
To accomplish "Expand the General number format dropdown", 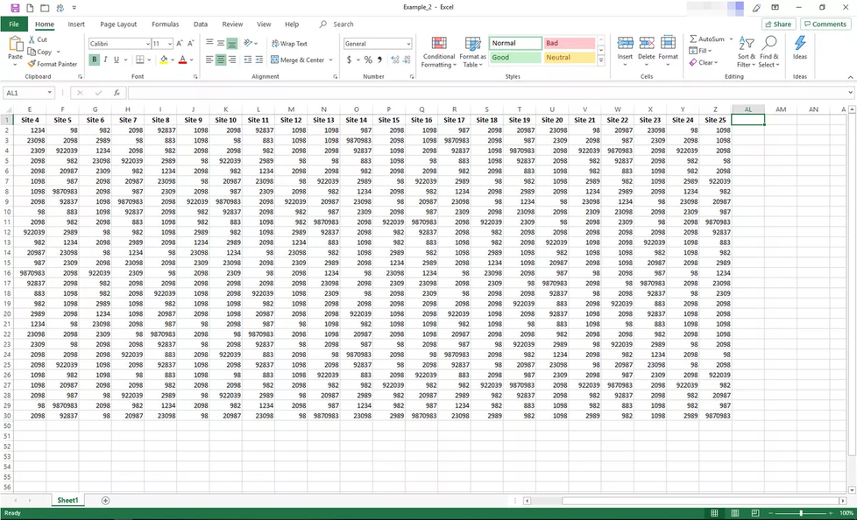I will [407, 44].
